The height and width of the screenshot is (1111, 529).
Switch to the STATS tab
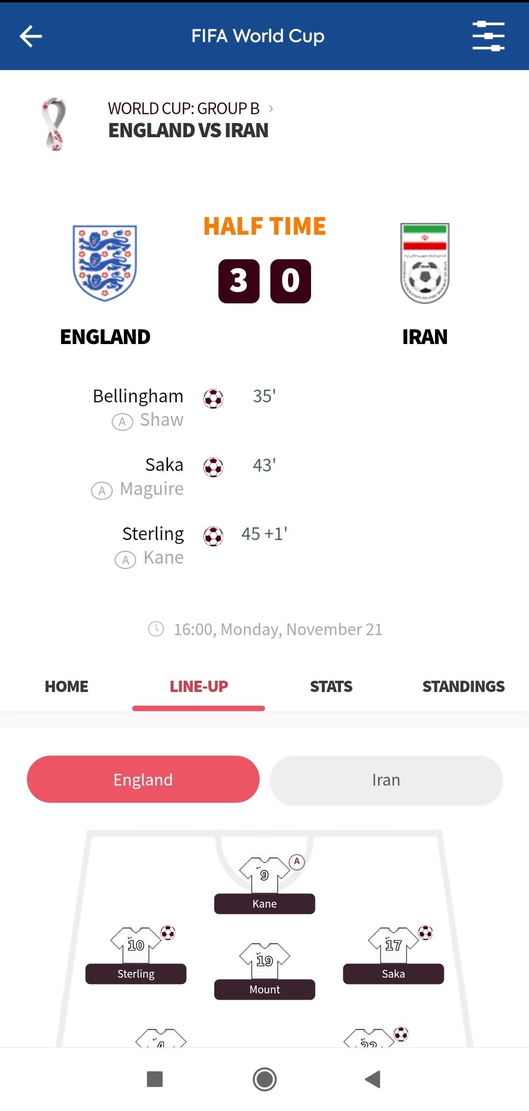[331, 686]
